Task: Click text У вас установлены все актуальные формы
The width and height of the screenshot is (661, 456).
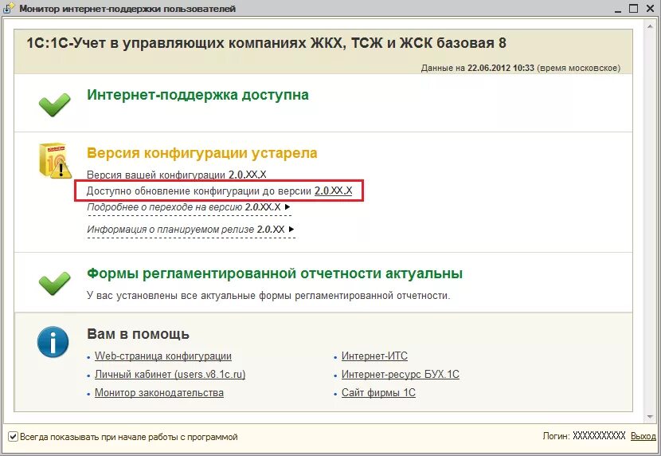Action: (x=268, y=296)
